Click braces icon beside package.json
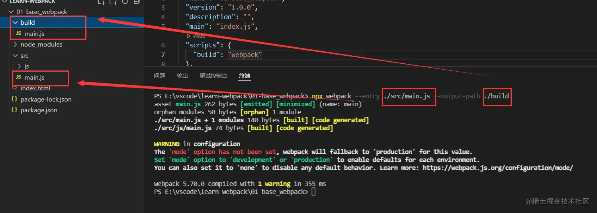597x213 pixels. [x=14, y=110]
